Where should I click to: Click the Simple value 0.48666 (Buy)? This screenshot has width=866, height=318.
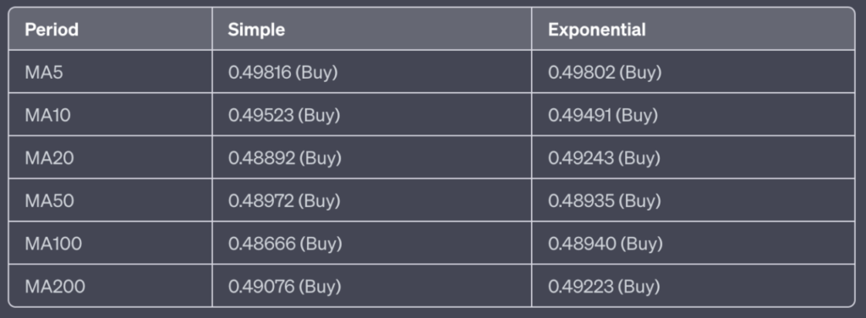pos(285,244)
